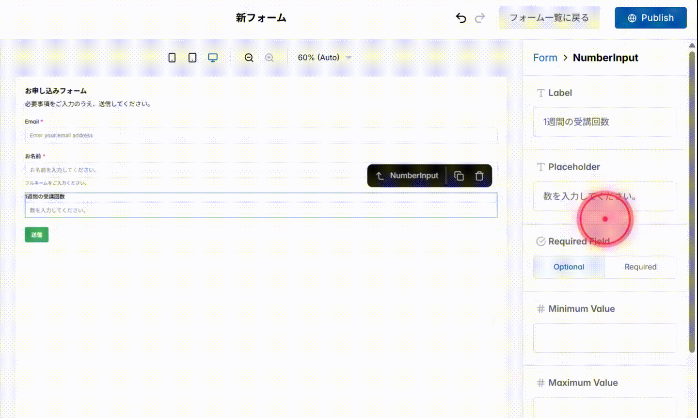Image resolution: width=698 pixels, height=418 pixels.
Task: Set the field to Required
Action: [x=640, y=267]
